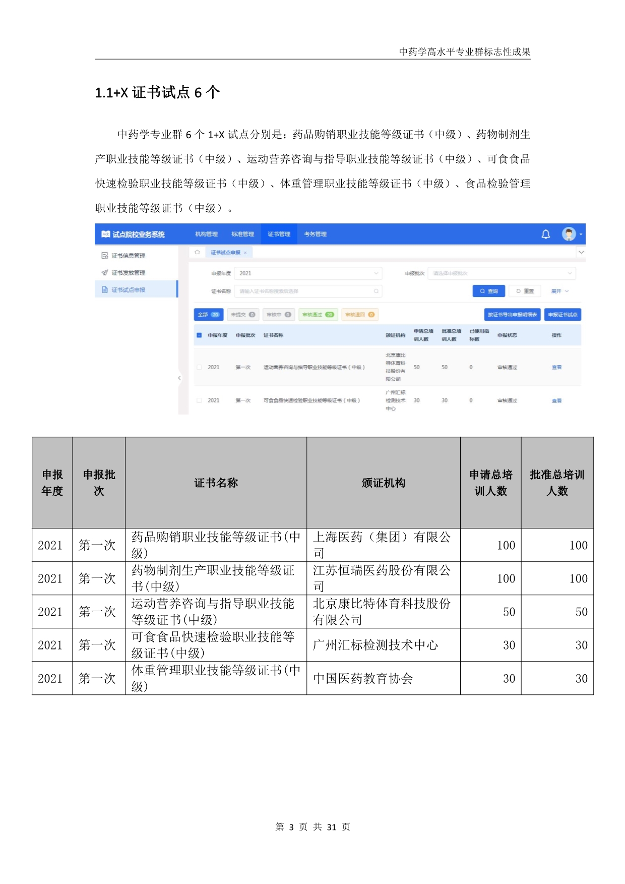Click the 证书信息管理 sidebar icon

[104, 256]
